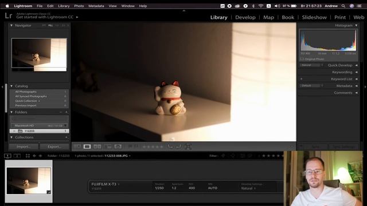Click minus icon in Folders panel

pos(61,112)
